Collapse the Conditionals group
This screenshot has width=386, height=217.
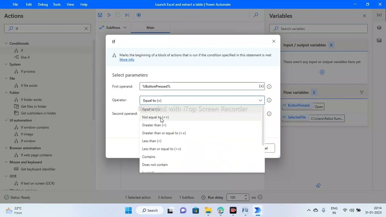pyautogui.click(x=6, y=43)
